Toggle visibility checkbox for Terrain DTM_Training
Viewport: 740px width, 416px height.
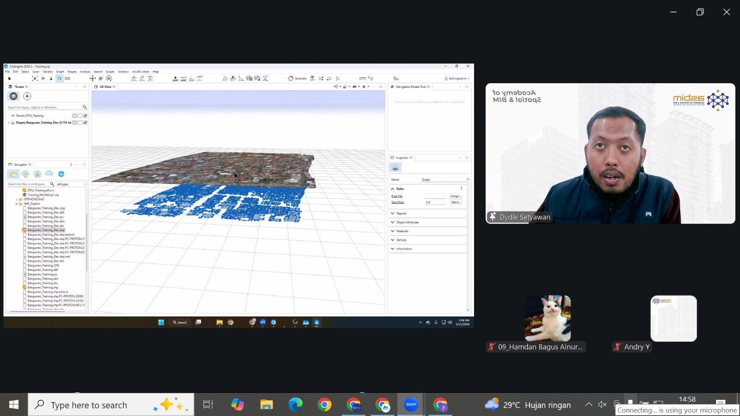85,116
